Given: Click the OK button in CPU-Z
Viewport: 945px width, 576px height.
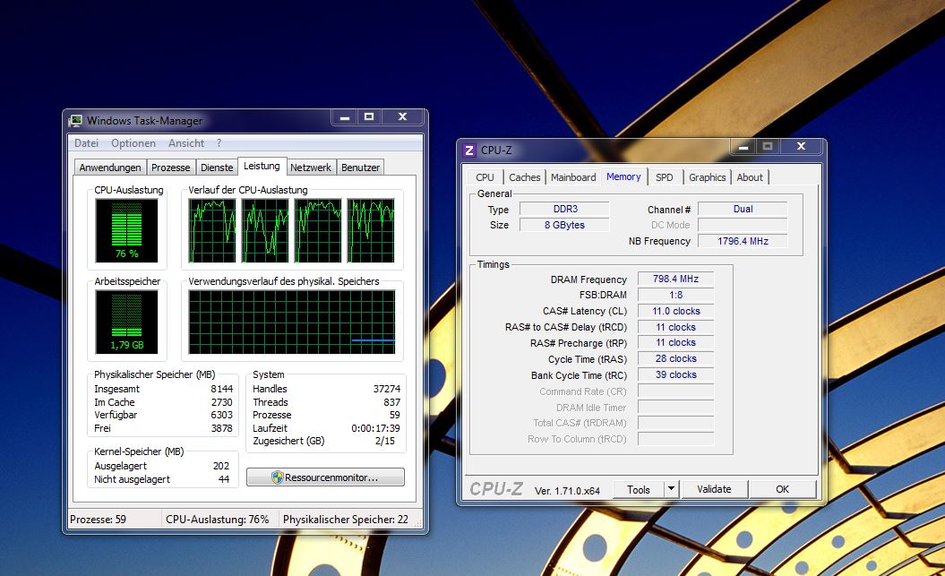Looking at the screenshot, I should [x=782, y=489].
